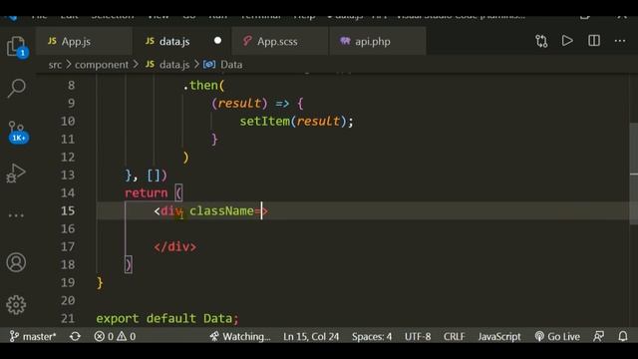Open Problems via errors and warnings count
The width and height of the screenshot is (638, 359).
click(116, 337)
